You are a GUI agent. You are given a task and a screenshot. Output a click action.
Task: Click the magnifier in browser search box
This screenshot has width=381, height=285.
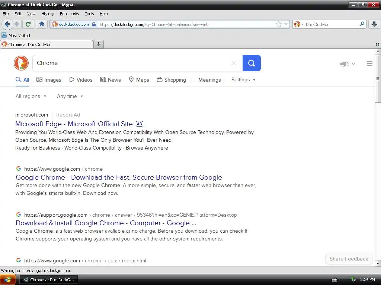[362, 24]
